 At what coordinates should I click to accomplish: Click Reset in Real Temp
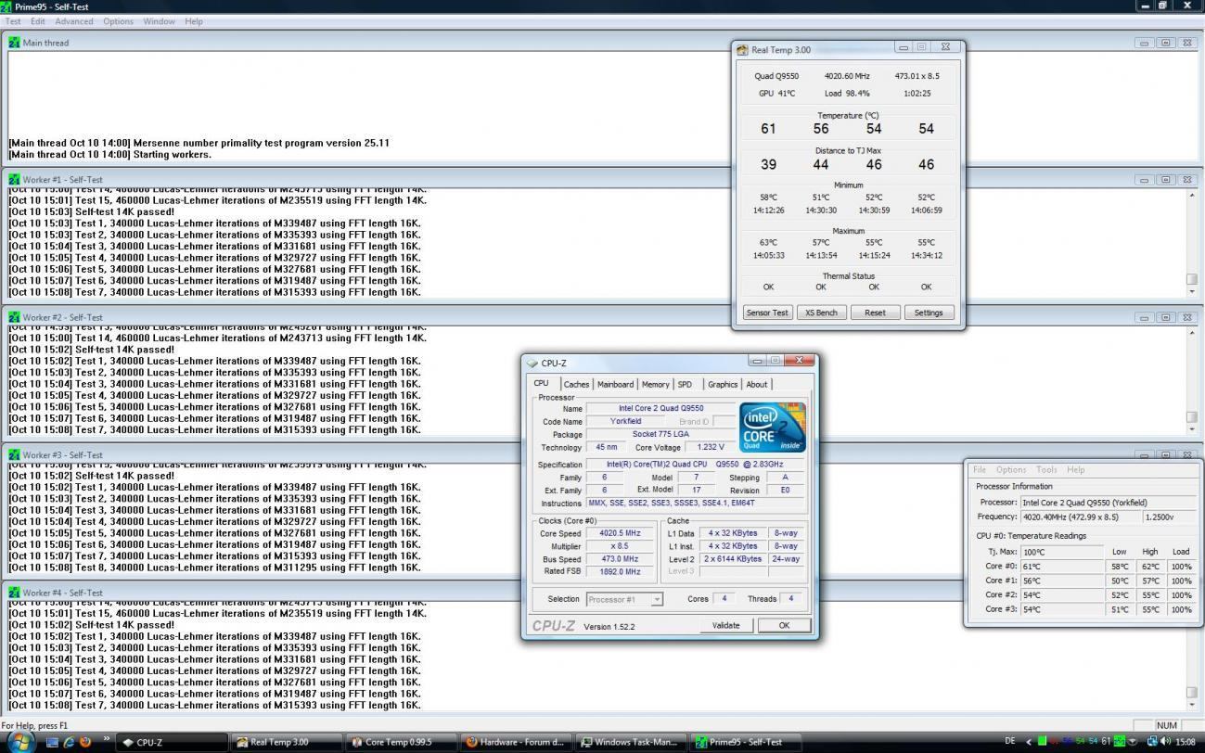(x=875, y=313)
